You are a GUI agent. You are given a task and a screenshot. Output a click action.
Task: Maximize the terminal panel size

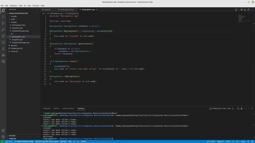[x=248, y=108]
